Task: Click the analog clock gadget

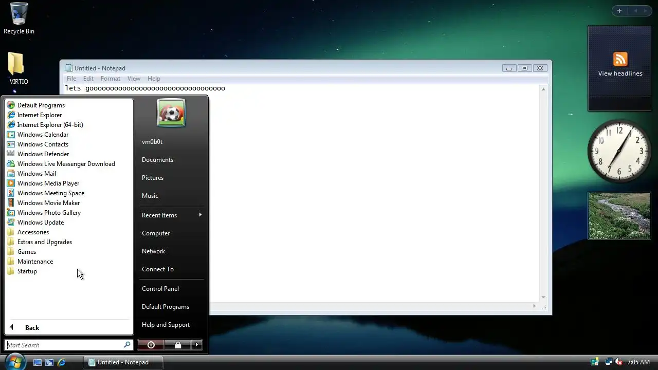Action: 619,151
